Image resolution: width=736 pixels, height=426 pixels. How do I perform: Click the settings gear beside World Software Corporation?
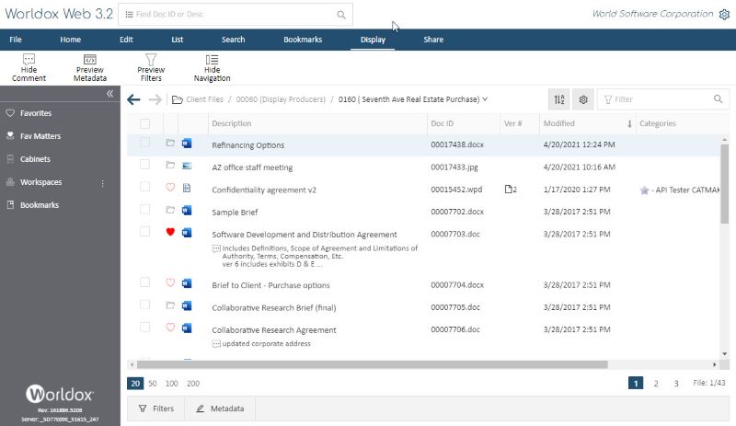[x=724, y=15]
